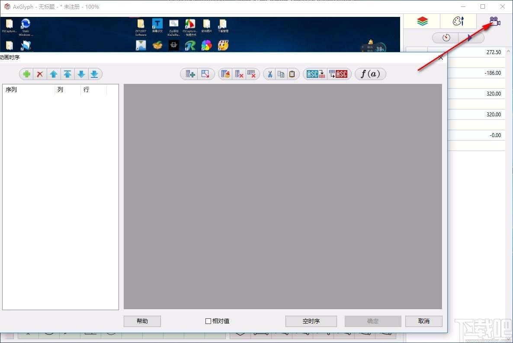Click the clear table brush icon
513x343 pixels.
pos(225,74)
